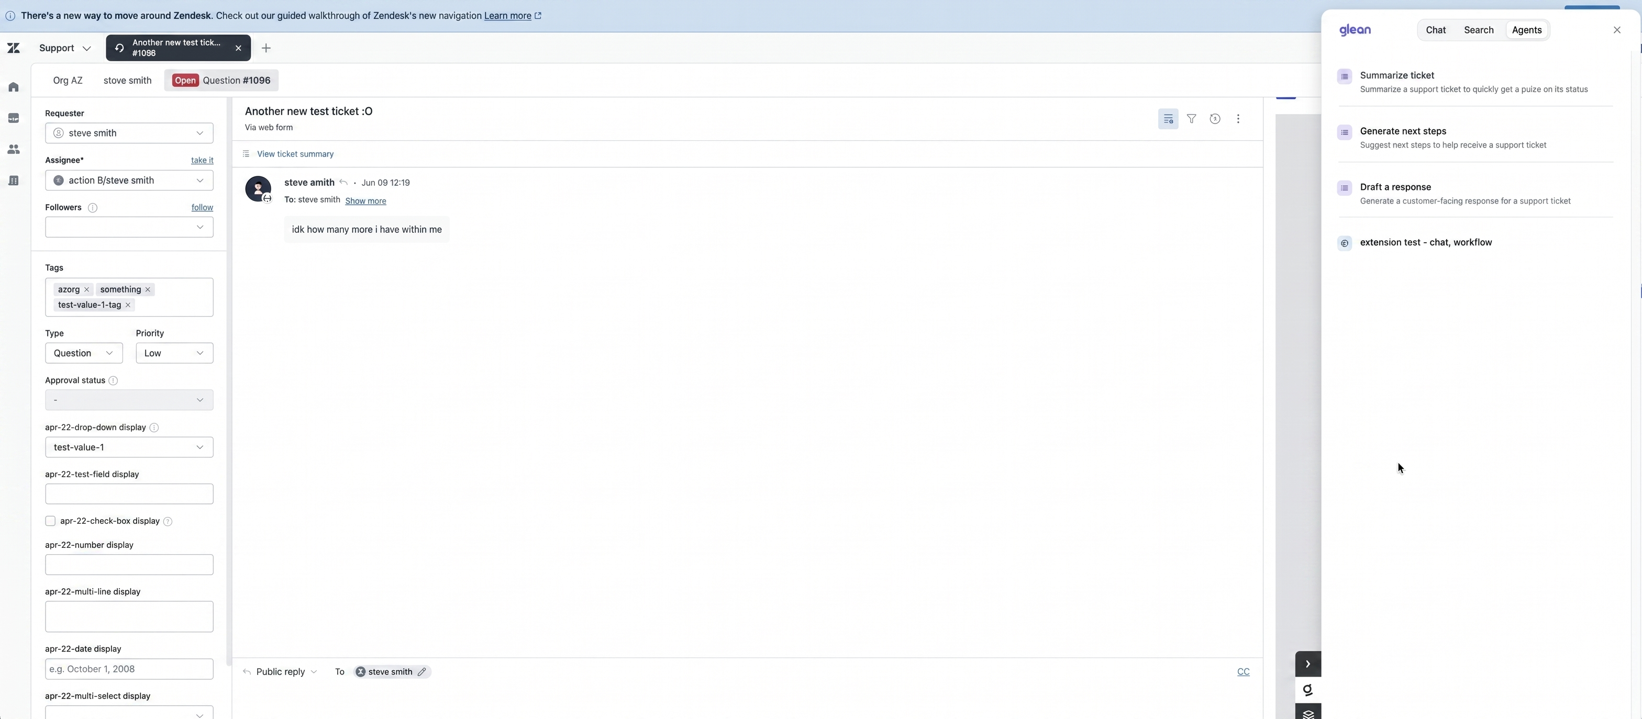Open ticket more options menu

[1238, 119]
